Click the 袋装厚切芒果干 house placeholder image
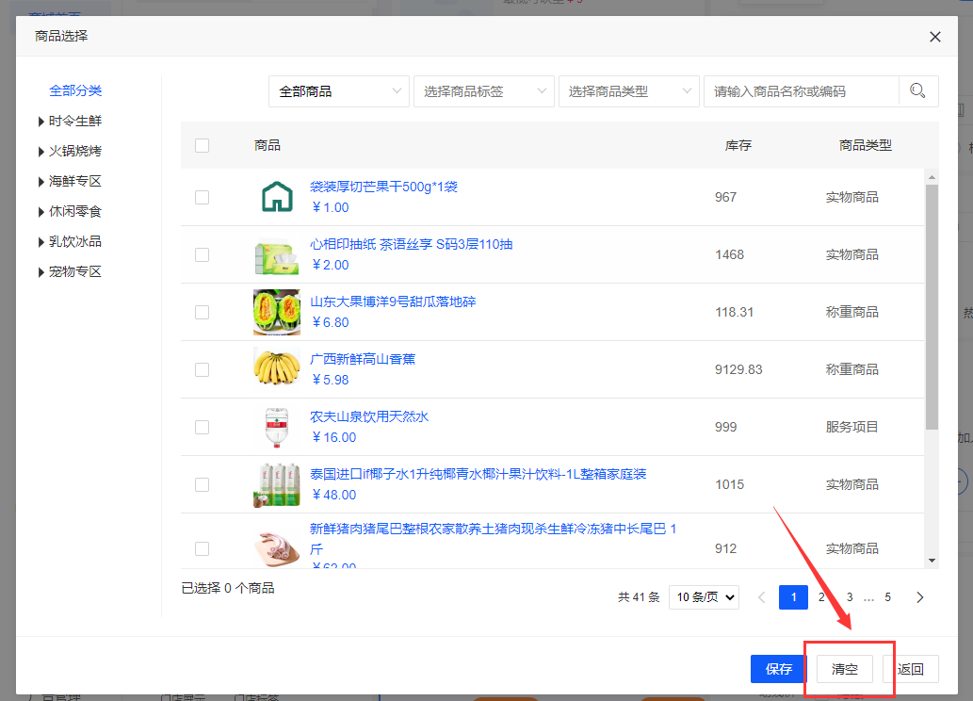 point(277,197)
